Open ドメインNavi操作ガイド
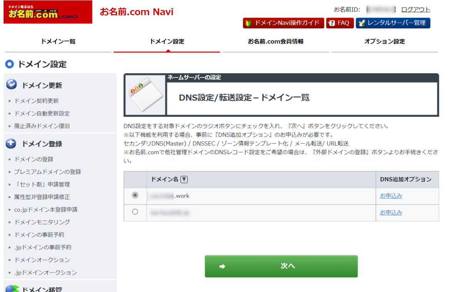Viewport: 462px width, 292px height. click(283, 23)
